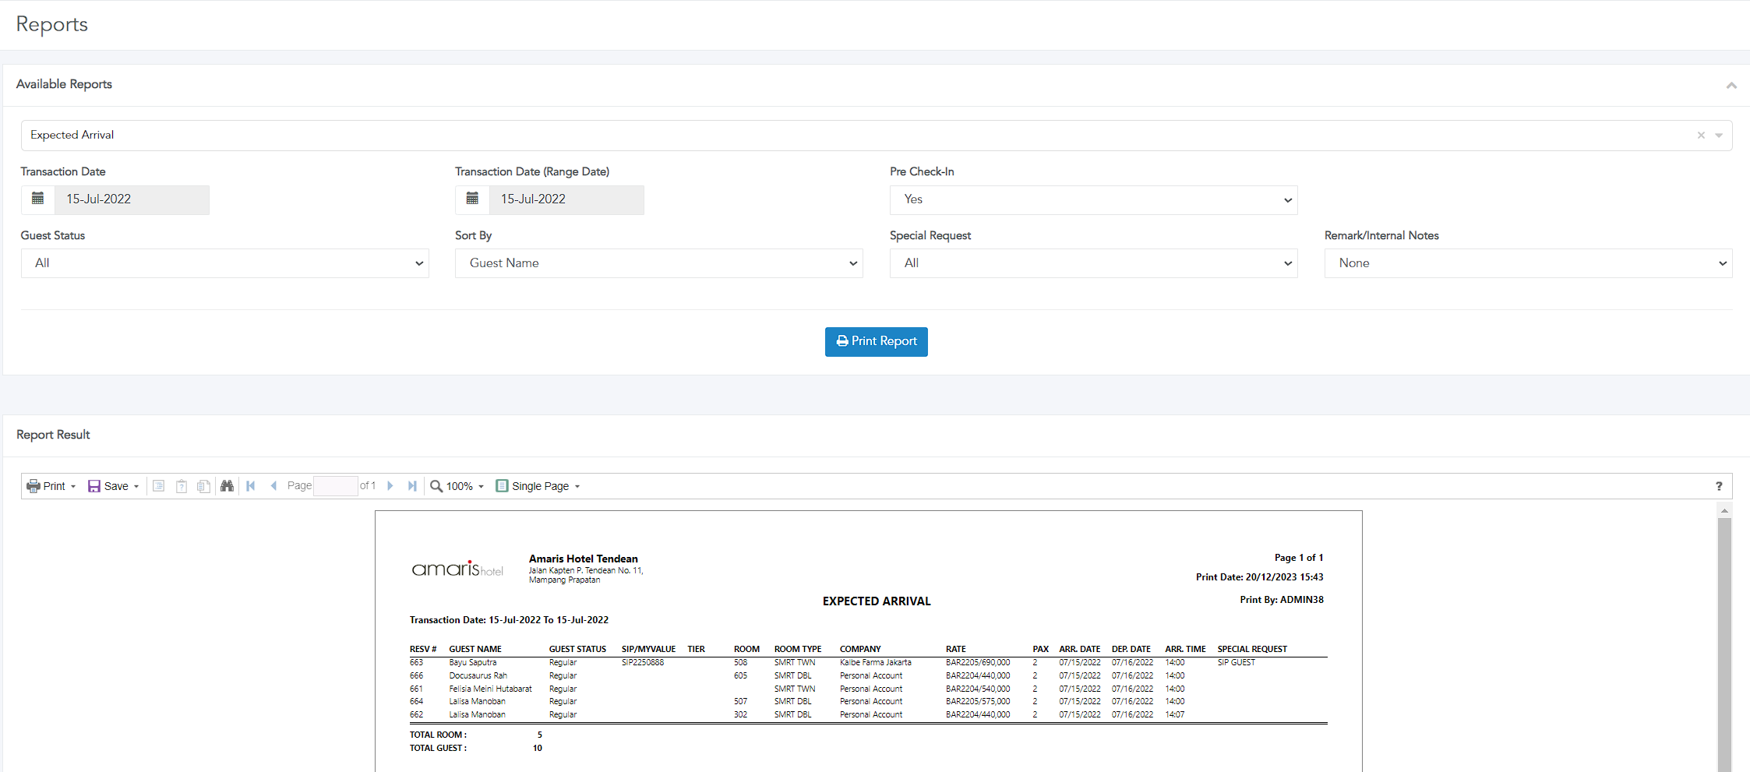Image resolution: width=1750 pixels, height=772 pixels.
Task: Click the SIP2250888 value
Action: pos(643,663)
